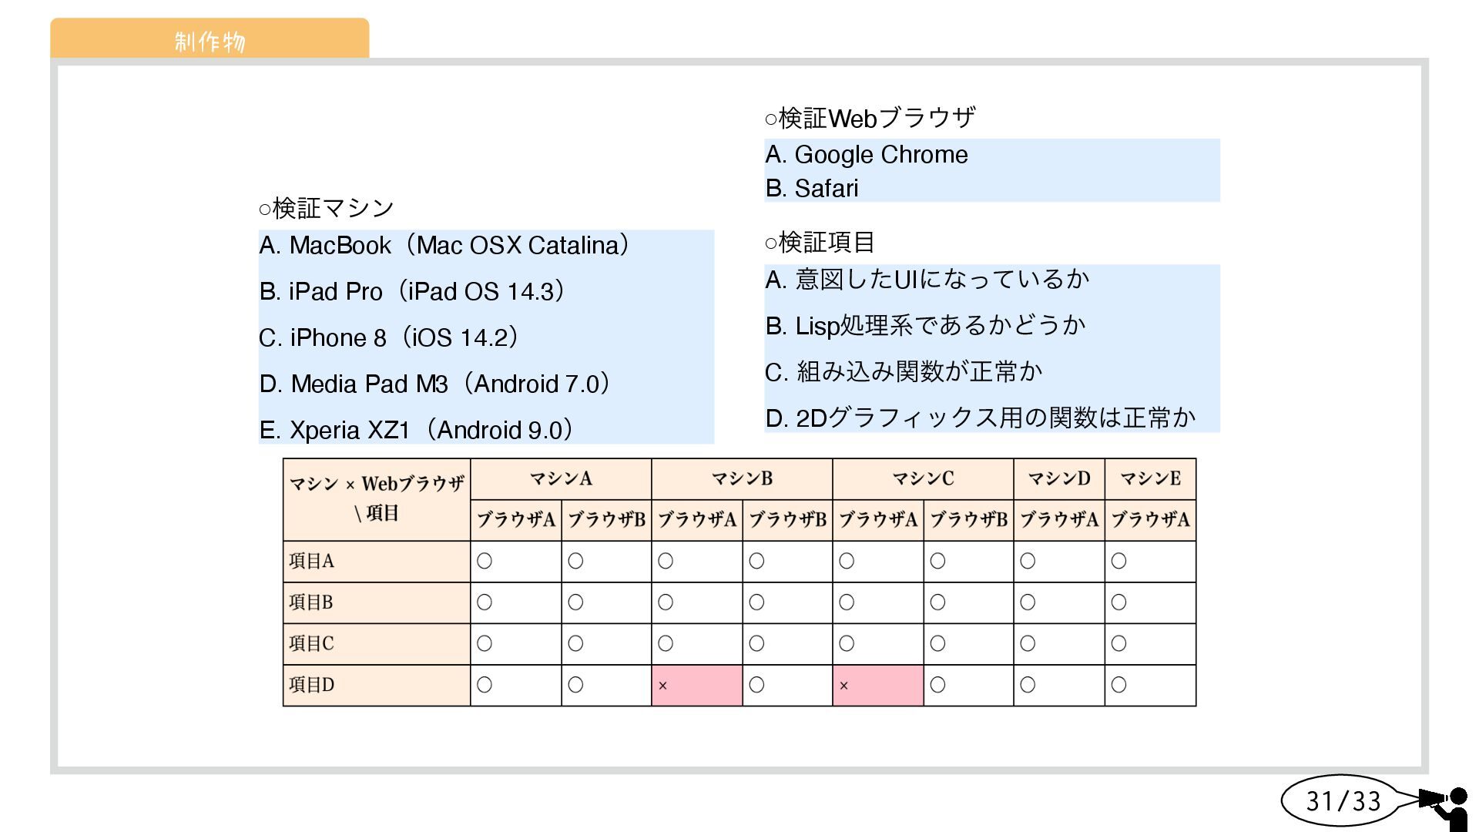Click the 31/33 page number bubble
This screenshot has width=1479, height=832.
point(1343,801)
